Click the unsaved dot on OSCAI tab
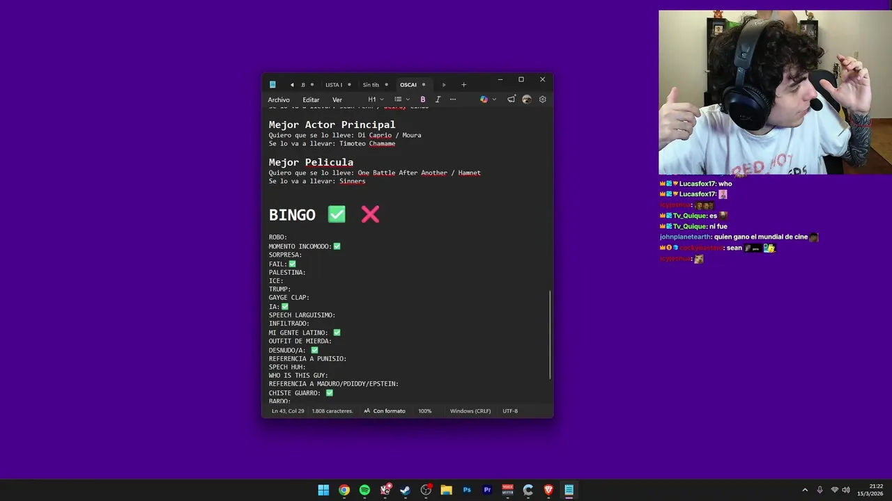 pos(424,85)
